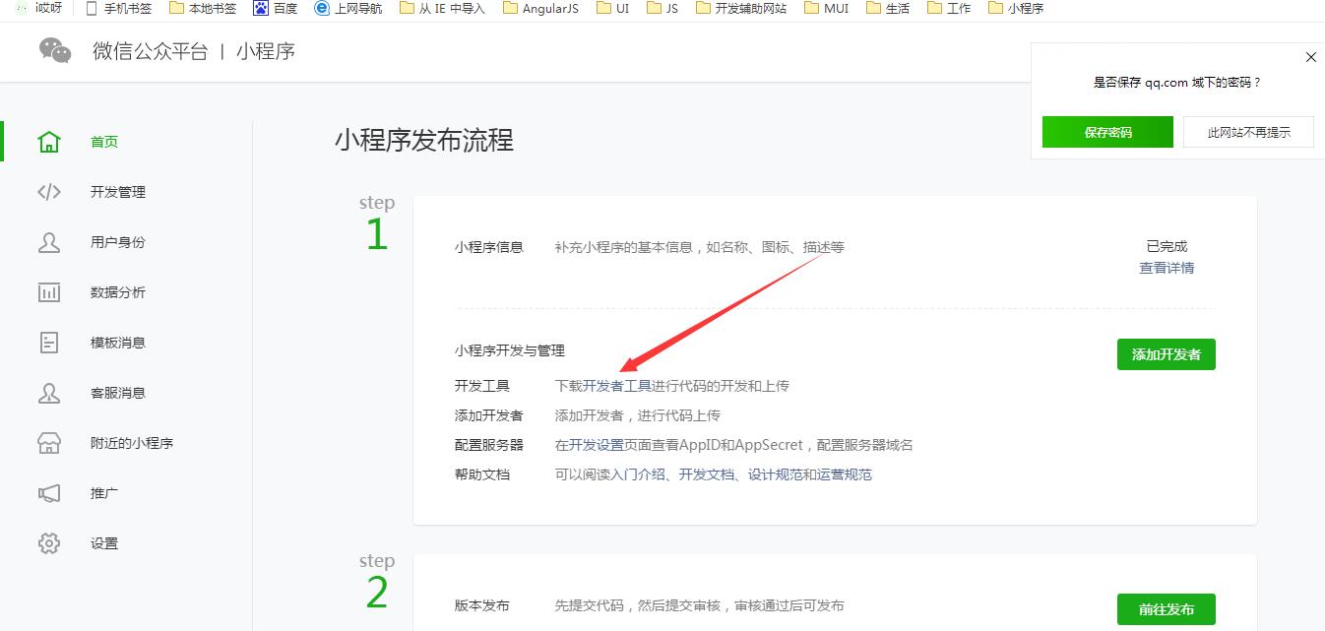Screen dimensions: 1325x631
Task: Open the 百度 bookmark paw icon
Action: point(261,8)
